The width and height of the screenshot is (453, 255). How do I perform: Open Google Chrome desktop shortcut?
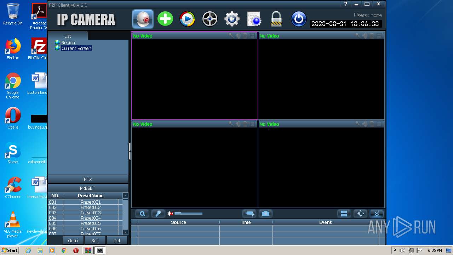point(13,86)
